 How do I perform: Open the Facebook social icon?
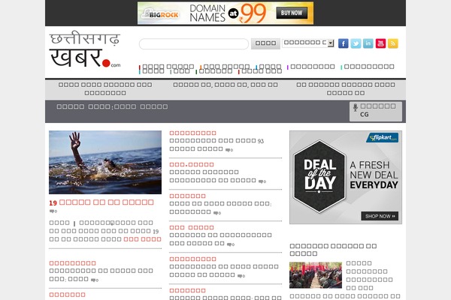point(344,43)
